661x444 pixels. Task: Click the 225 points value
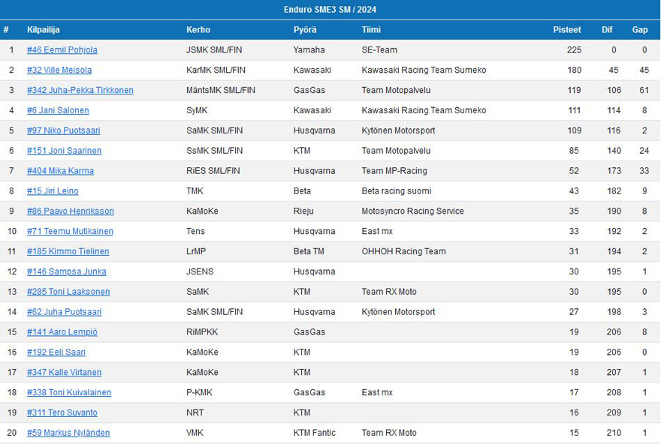[x=574, y=49]
